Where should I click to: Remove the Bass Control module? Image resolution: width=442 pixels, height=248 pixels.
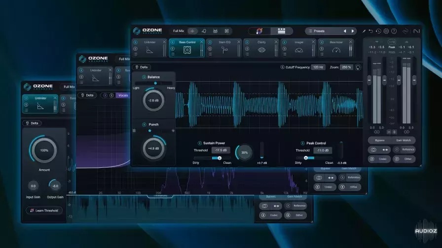point(201,42)
